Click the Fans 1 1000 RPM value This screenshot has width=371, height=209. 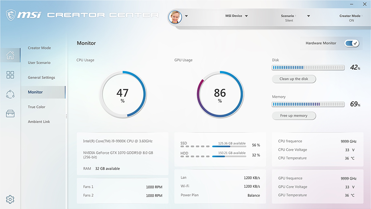[154, 187]
